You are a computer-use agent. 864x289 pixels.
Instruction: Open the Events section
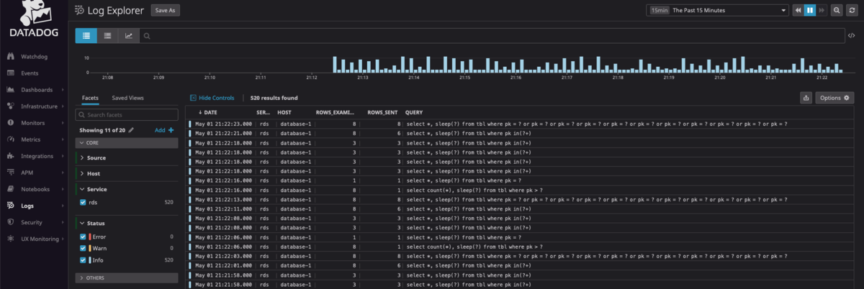(30, 73)
